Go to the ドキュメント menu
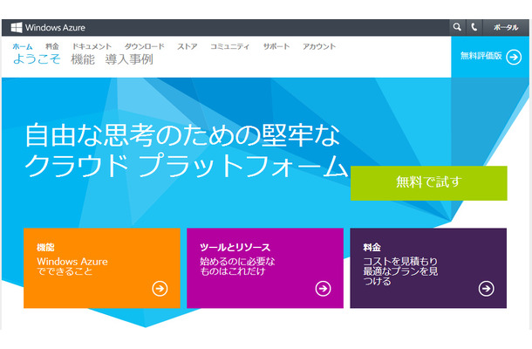The image size is (532, 349). (92, 46)
